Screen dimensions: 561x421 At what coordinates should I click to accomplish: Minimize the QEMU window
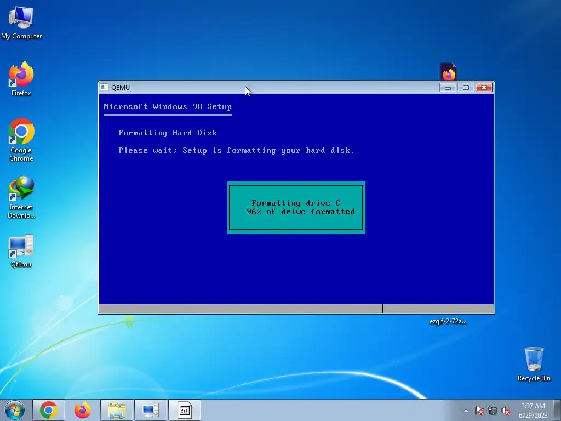pyautogui.click(x=448, y=87)
